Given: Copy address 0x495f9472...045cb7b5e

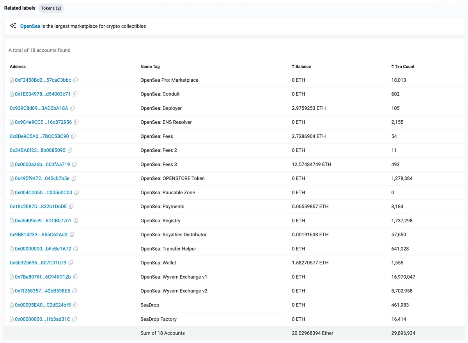Looking at the screenshot, I should click(74, 178).
